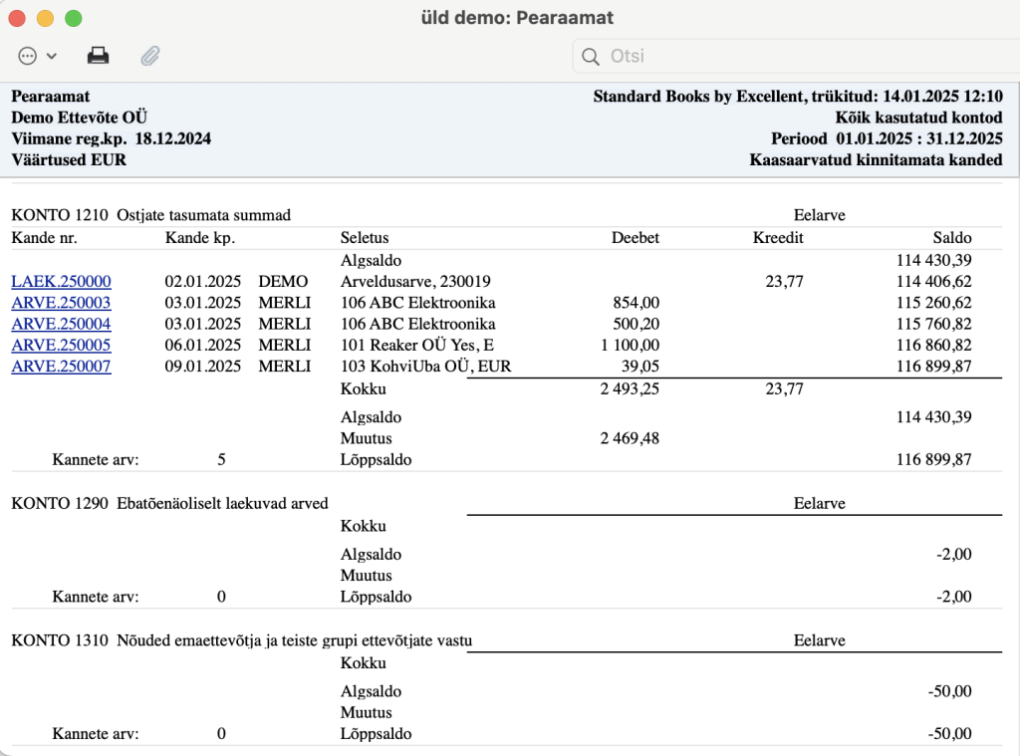Click the Kreedit column header
The height and width of the screenshot is (756, 1020).
(778, 237)
